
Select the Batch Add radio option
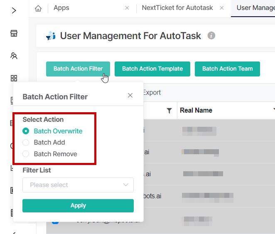(x=26, y=143)
